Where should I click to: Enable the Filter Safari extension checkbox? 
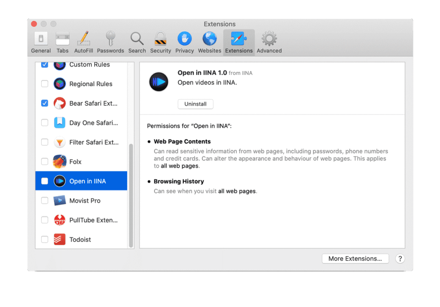(x=45, y=142)
